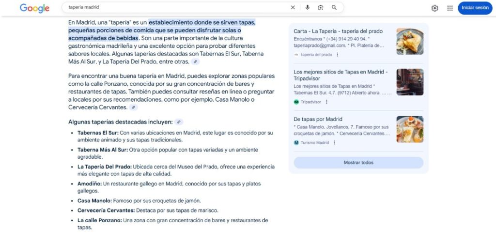Screen dimensions: 496x241
Task: Open source link icon after 'Cervecería Cervantes.'
Action: pyautogui.click(x=134, y=107)
